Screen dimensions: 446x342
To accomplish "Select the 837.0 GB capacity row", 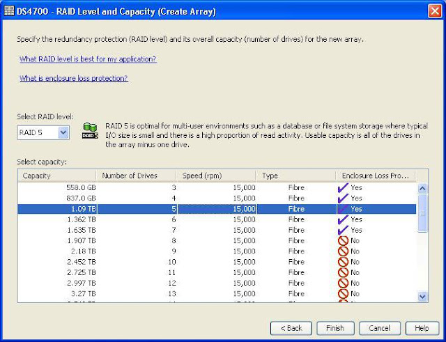I will point(217,198).
